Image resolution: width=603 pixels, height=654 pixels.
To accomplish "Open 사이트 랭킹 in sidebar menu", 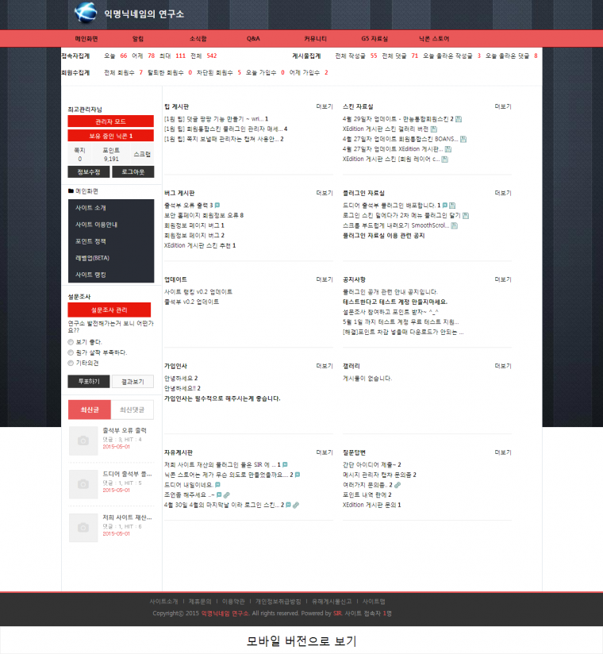I will (x=111, y=275).
